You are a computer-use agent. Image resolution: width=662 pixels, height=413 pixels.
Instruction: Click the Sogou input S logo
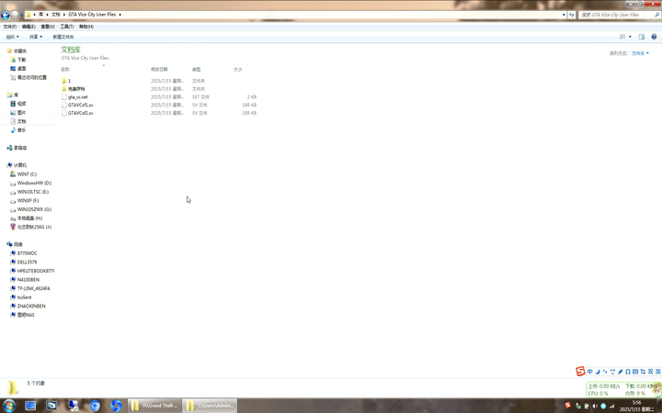(580, 372)
